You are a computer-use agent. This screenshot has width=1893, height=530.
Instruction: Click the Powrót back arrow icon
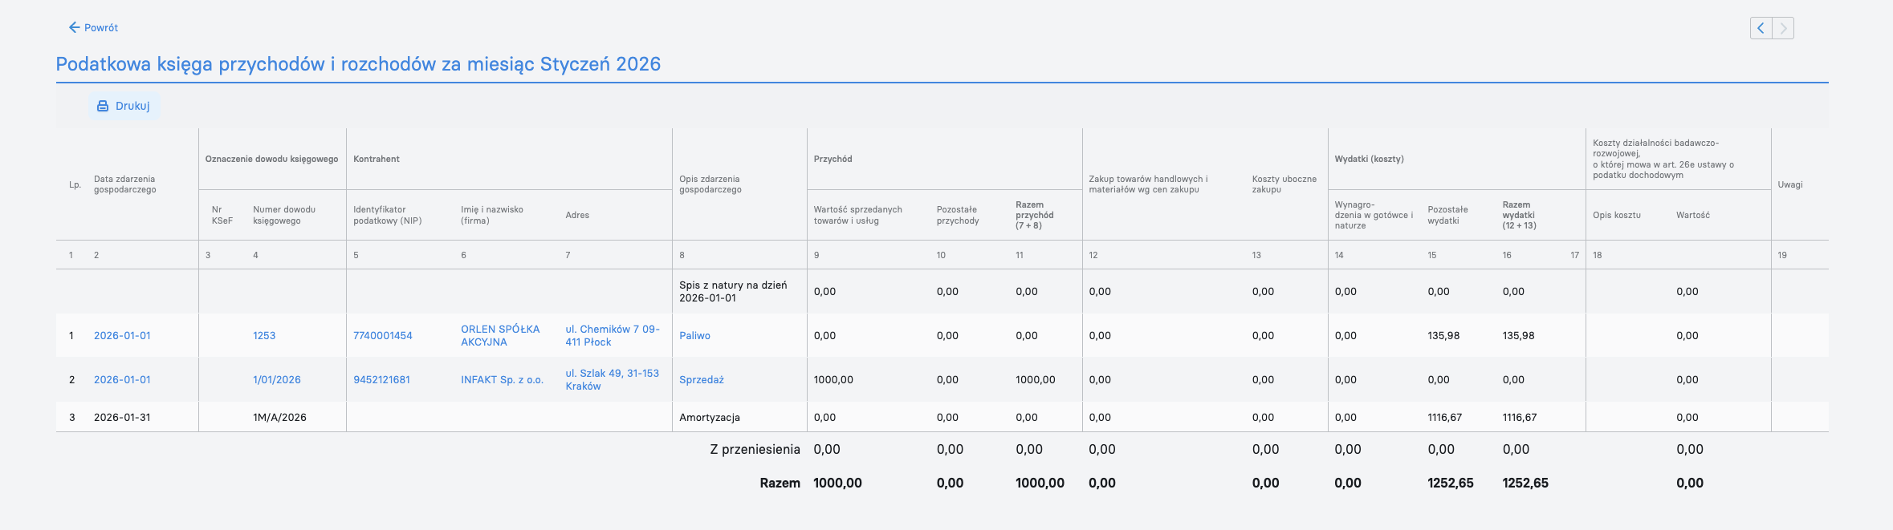point(75,27)
